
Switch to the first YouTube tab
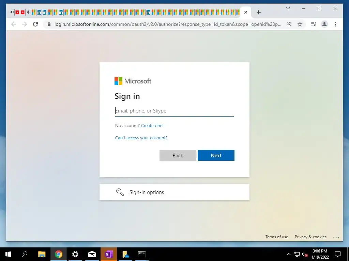click(17, 12)
